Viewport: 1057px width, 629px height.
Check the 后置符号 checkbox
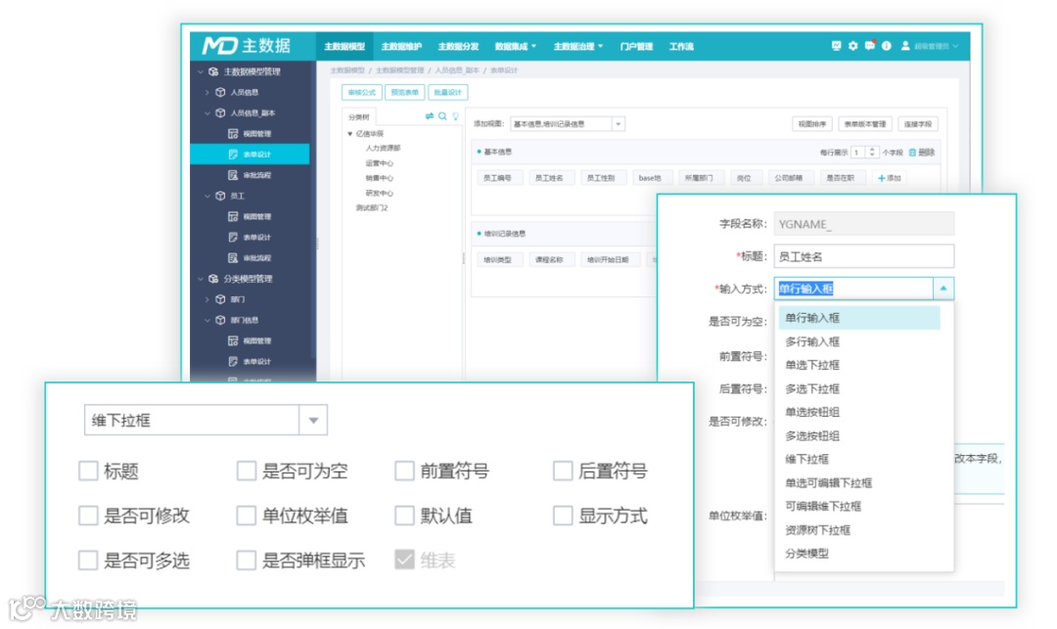[563, 471]
